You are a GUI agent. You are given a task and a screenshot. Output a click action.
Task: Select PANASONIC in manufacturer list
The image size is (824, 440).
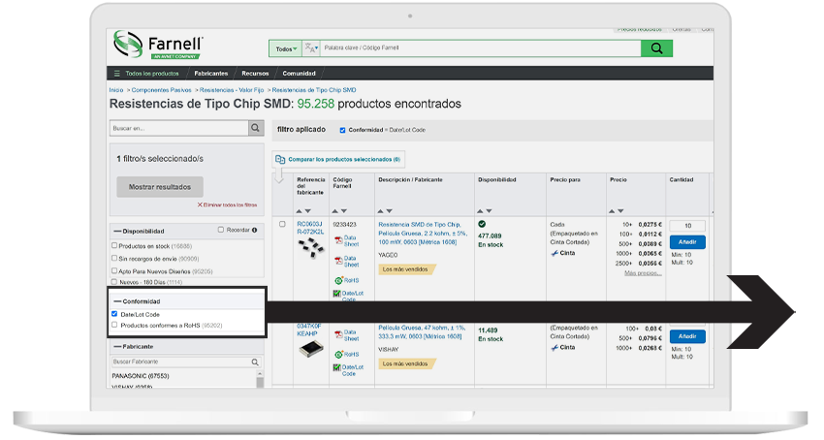coord(141,376)
